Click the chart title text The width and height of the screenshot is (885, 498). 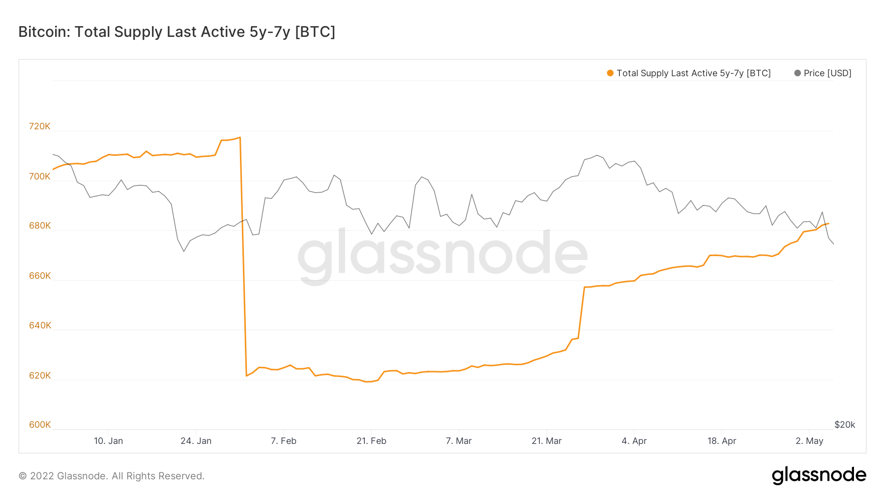pyautogui.click(x=177, y=32)
